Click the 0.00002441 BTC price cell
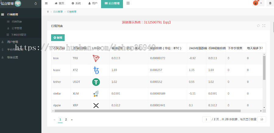The height and width of the screenshot is (133, 274). click(167, 105)
